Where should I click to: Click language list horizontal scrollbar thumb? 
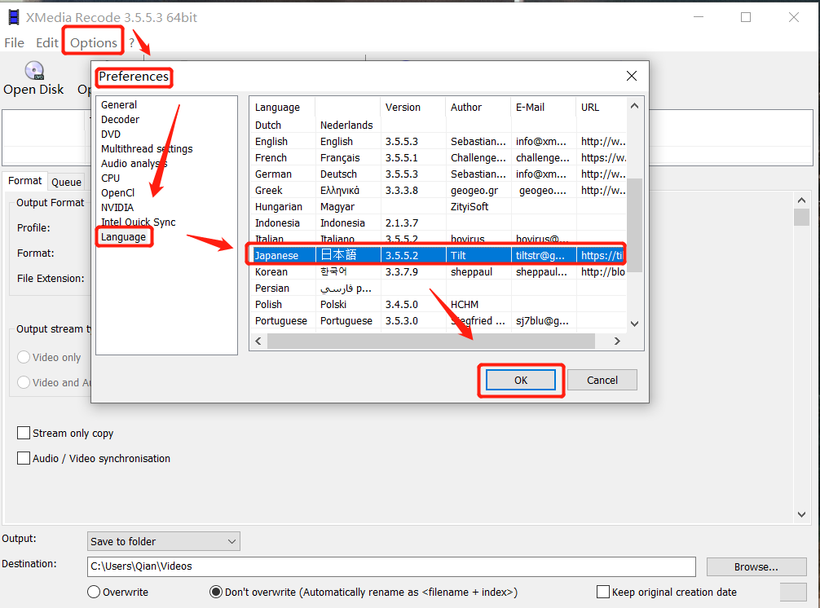pyautogui.click(x=431, y=341)
